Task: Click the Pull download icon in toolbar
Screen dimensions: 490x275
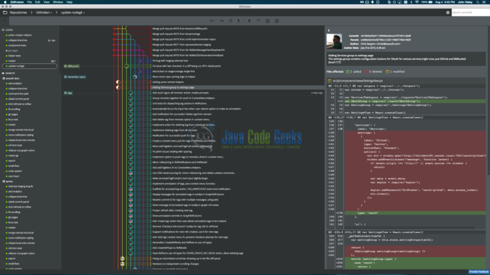Action: click(238, 21)
